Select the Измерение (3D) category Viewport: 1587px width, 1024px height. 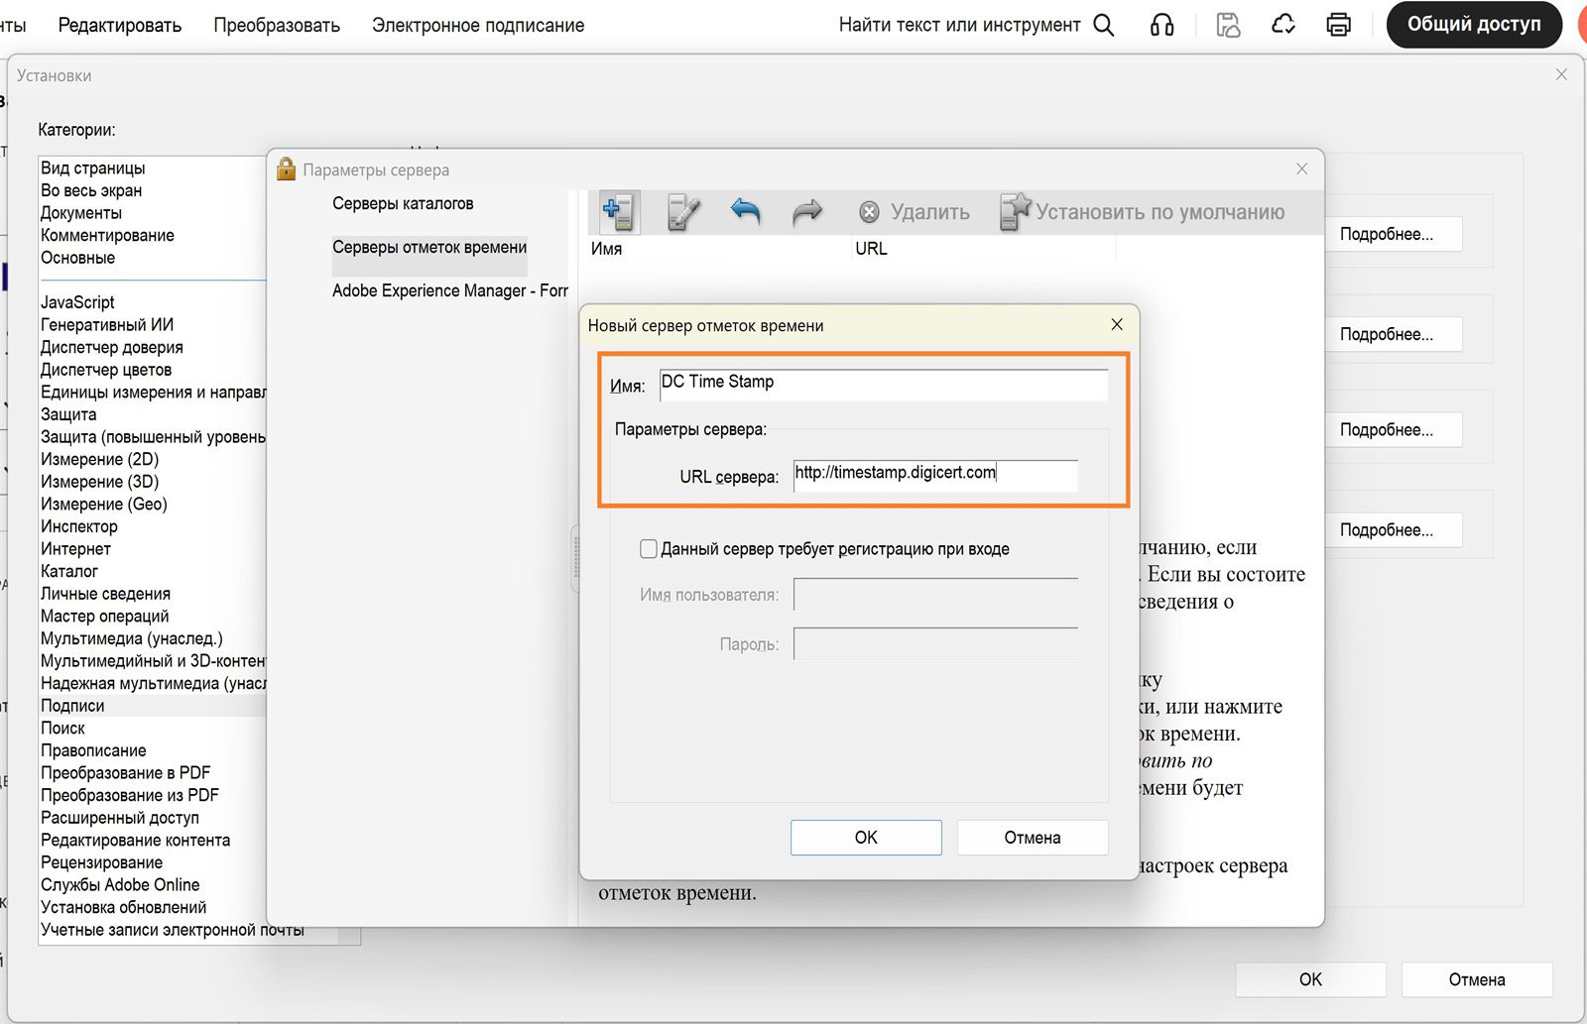pyautogui.click(x=99, y=482)
